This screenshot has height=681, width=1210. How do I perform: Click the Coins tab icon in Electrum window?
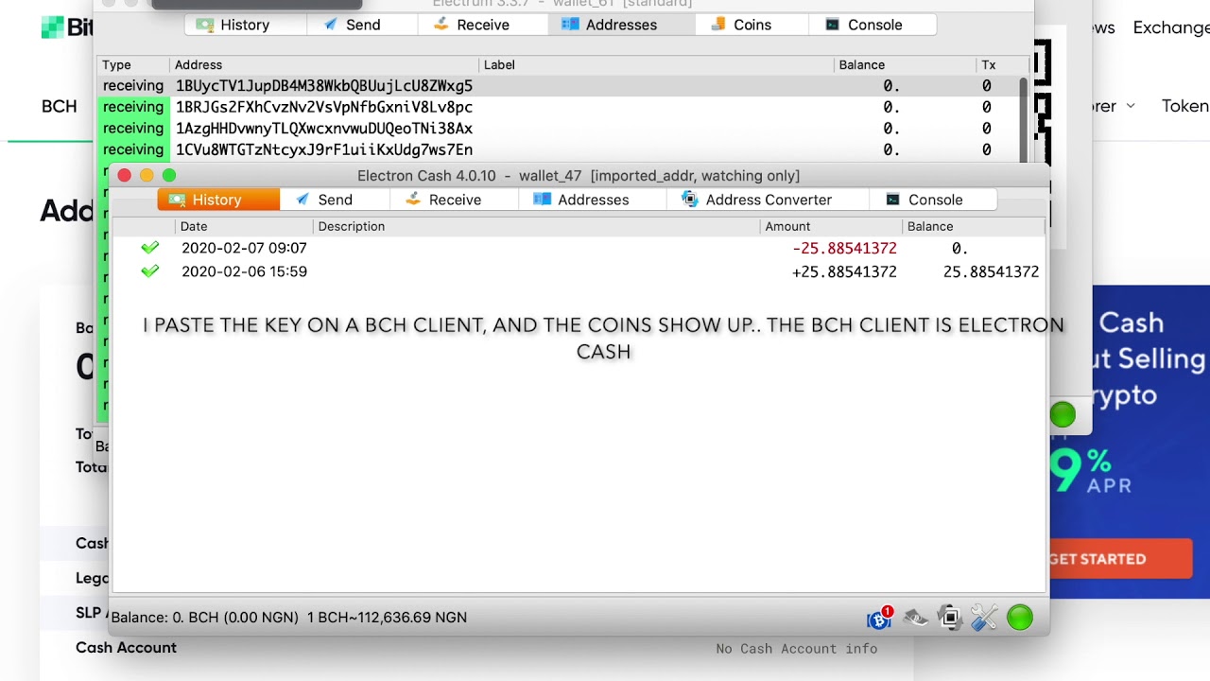(718, 25)
